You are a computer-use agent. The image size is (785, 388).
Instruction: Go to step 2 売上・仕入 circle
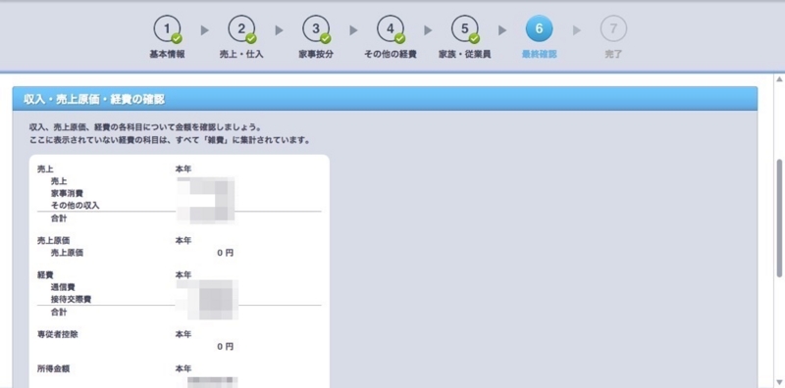(x=241, y=29)
